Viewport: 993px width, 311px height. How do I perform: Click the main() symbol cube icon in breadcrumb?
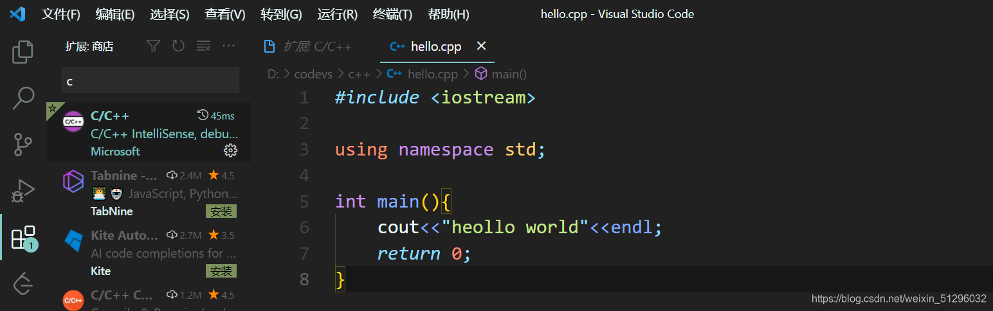click(480, 74)
